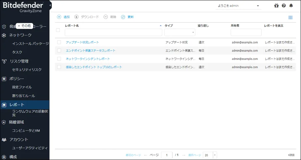301x160 pixels.
Task: Click the その他 tooltip label
Action: pos(24,26)
